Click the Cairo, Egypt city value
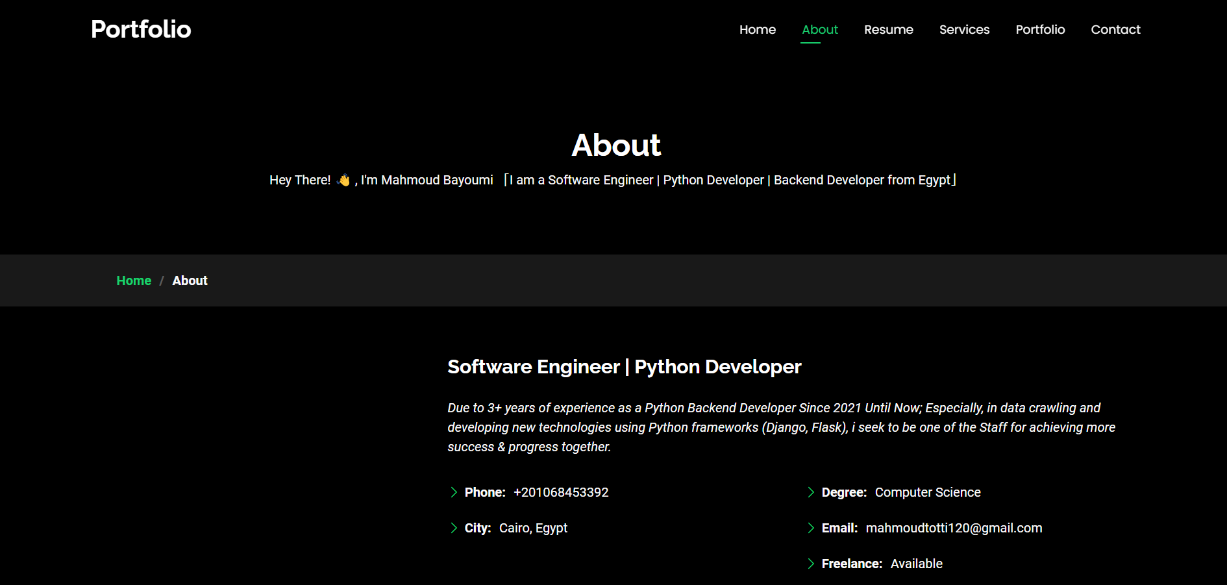 pos(533,528)
